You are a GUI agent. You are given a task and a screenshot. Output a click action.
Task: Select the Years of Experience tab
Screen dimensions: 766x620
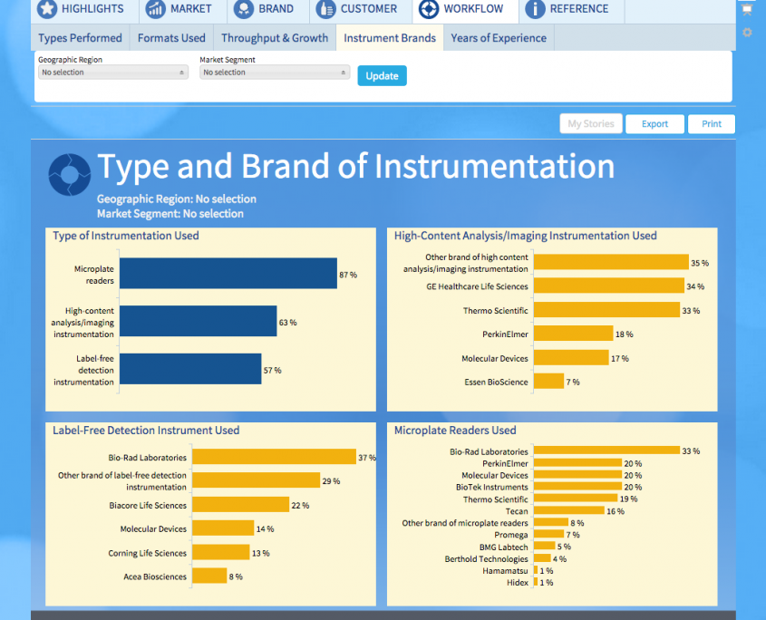(499, 38)
